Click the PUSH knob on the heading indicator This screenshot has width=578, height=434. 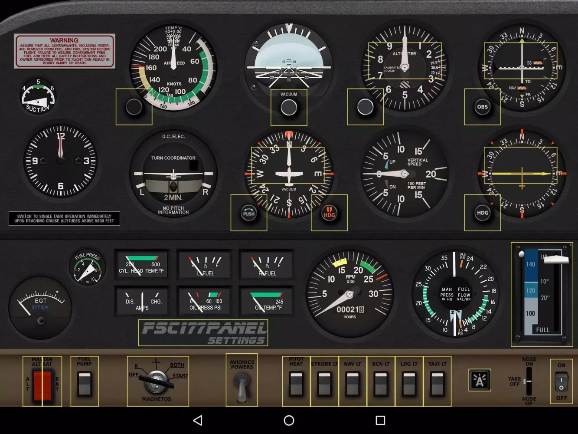pyautogui.click(x=249, y=213)
